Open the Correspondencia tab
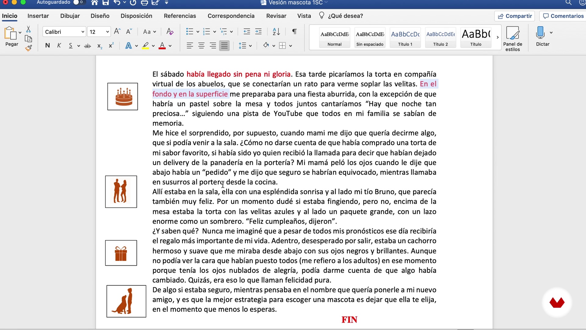The height and width of the screenshot is (330, 586). pos(231,16)
